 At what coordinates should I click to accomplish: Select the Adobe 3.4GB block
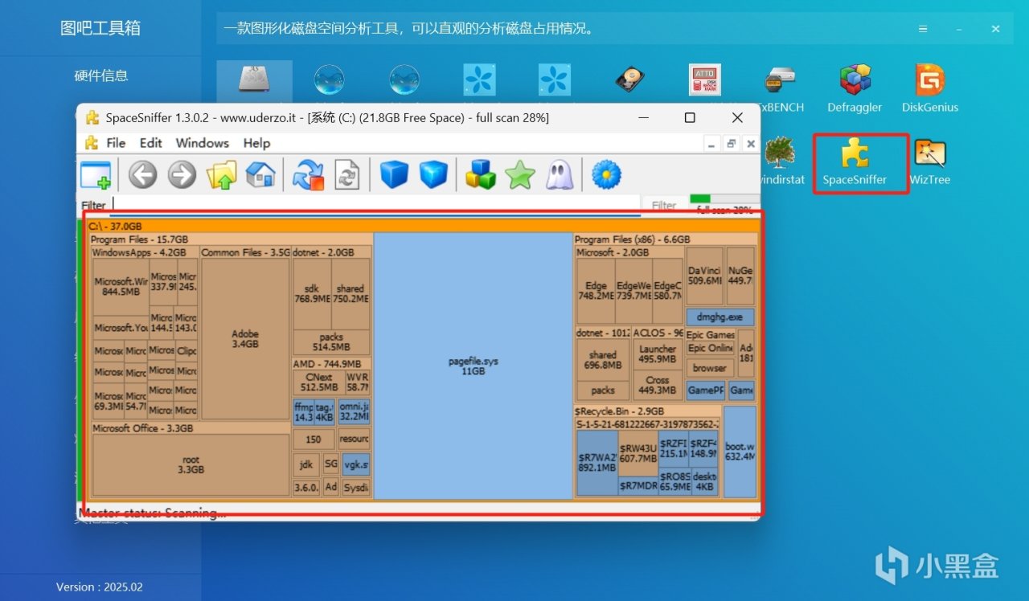click(x=245, y=339)
